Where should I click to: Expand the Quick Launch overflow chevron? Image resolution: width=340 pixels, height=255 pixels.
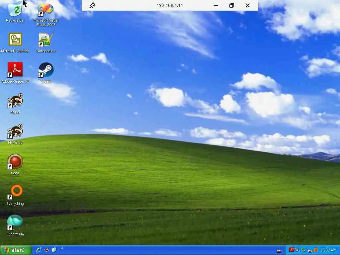(x=62, y=248)
